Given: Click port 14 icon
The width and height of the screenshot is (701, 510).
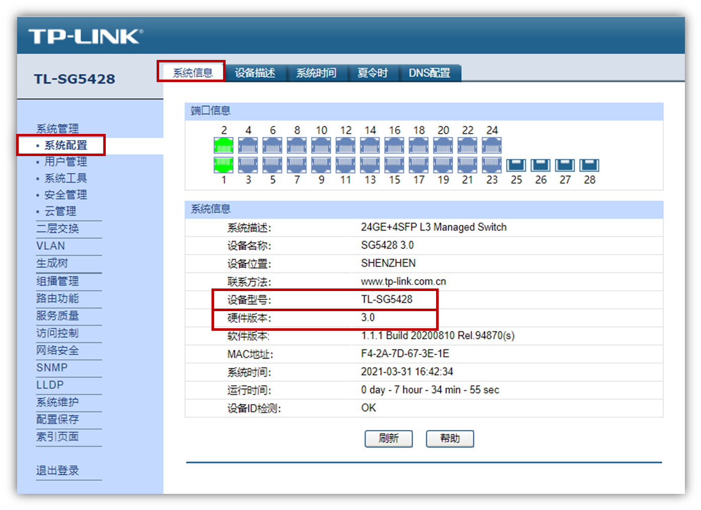Looking at the screenshot, I should 370,145.
